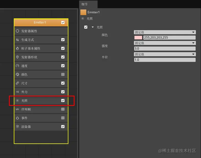Click the sun icon beside 光照 in details header
The width and height of the screenshot is (201, 158).
(x=83, y=19)
